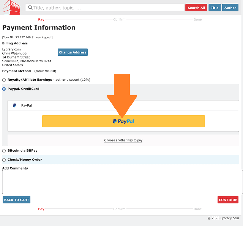Click the Change Address button
Screen dimensions: 243x226
click(x=73, y=52)
